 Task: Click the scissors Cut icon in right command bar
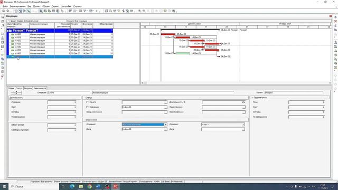point(335,26)
